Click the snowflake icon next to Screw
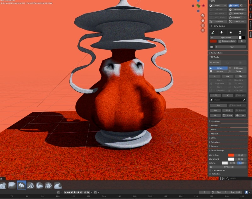The width and height of the screenshot is (252, 199). pyautogui.click(x=238, y=115)
